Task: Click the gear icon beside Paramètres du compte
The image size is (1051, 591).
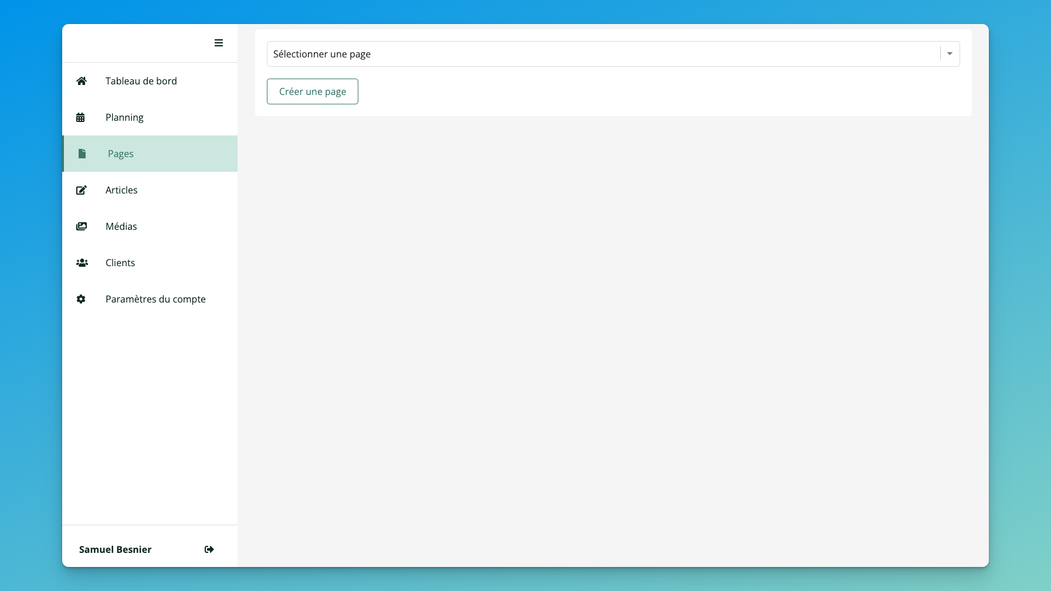Action: pos(81,299)
